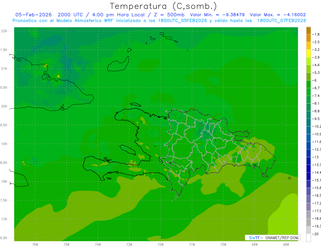Click '4:00 pm Hora Local' text
The width and height of the screenshot is (321, 248).
pos(118,15)
